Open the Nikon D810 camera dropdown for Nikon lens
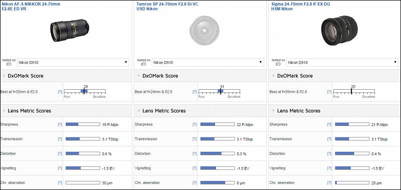401x190 pixels. point(73,62)
